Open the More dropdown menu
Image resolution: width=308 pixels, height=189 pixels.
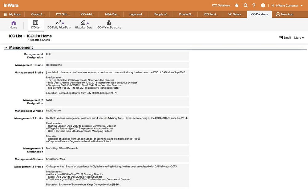(x=299, y=37)
